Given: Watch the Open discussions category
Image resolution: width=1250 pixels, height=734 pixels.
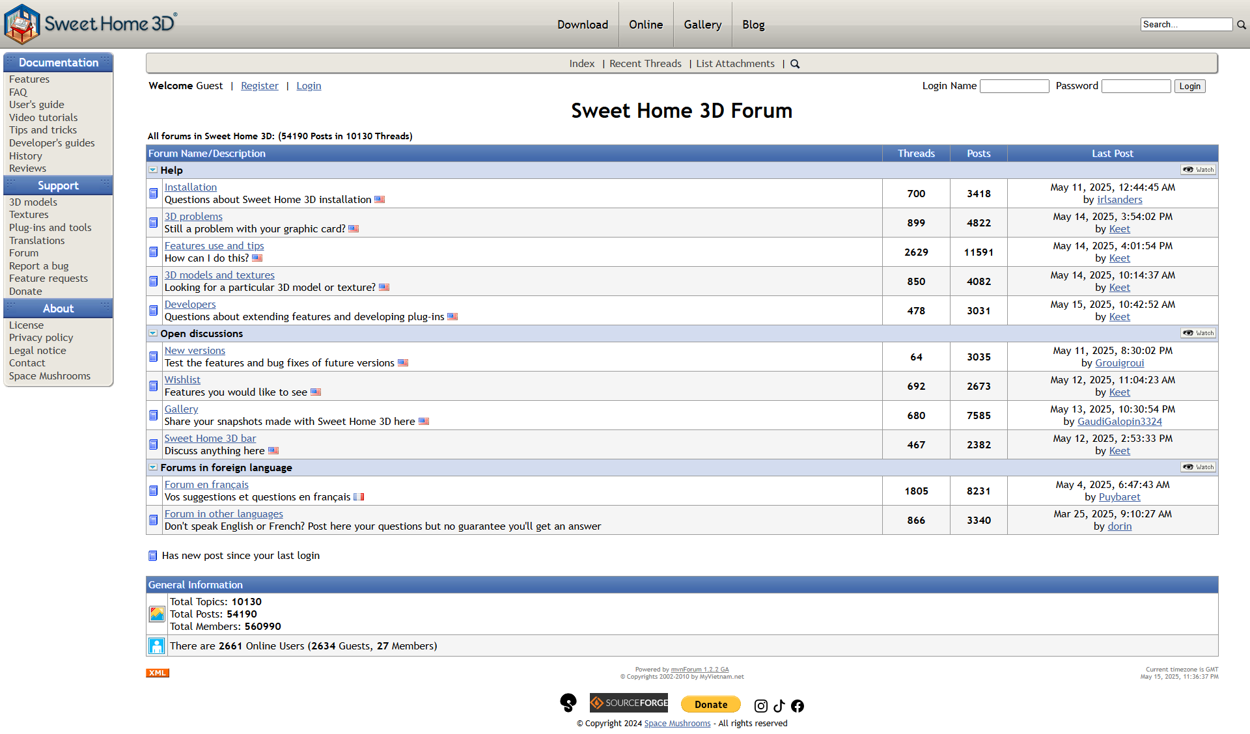Looking at the screenshot, I should pos(1199,333).
